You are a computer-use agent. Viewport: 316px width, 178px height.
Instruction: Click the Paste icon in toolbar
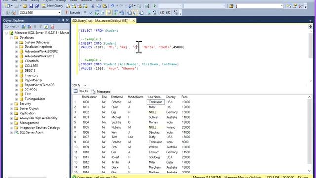tap(104, 6)
